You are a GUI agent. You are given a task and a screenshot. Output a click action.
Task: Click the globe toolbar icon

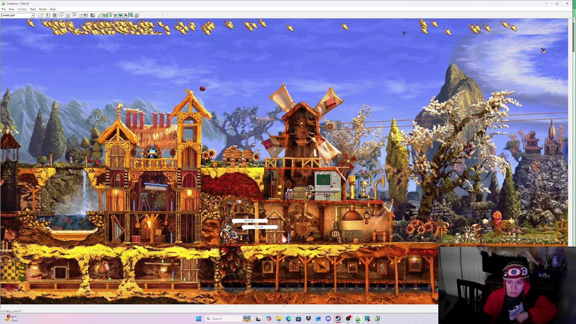54,15
